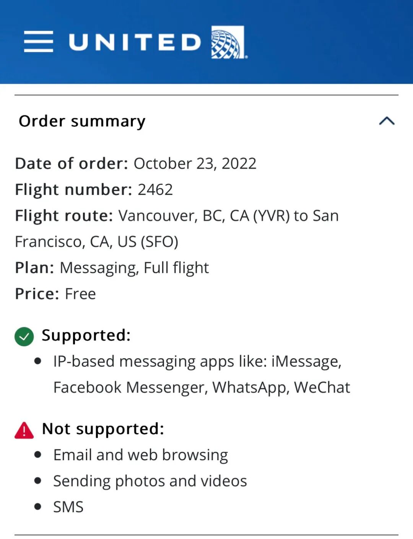Click the red Not supported warning icon
413x539 pixels.
24,430
